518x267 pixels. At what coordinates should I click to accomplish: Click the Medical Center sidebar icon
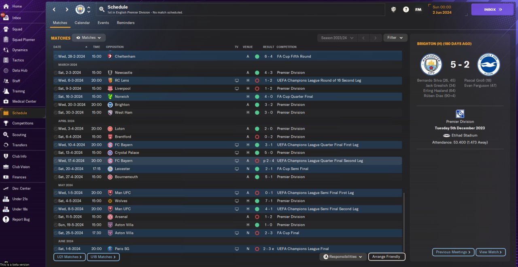pyautogui.click(x=6, y=101)
